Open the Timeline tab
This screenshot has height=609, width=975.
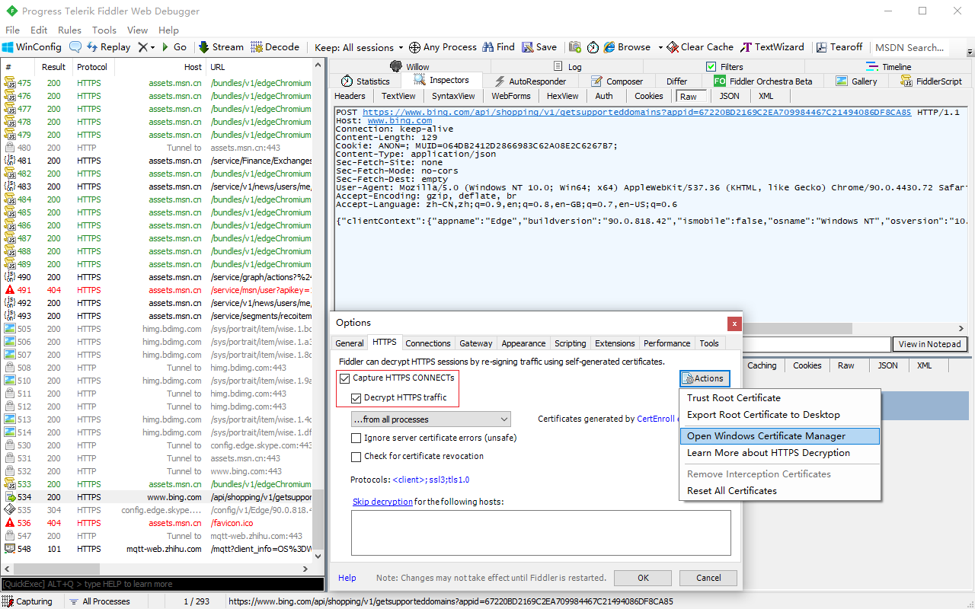pos(888,67)
